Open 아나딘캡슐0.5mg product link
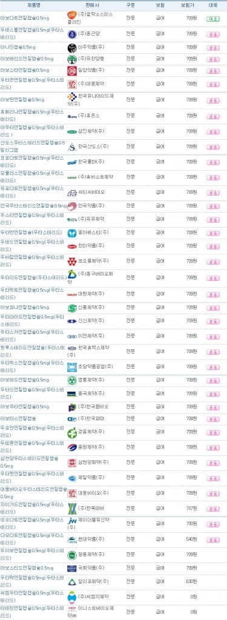The height and width of the screenshot is (620, 227). pyautogui.click(x=18, y=47)
